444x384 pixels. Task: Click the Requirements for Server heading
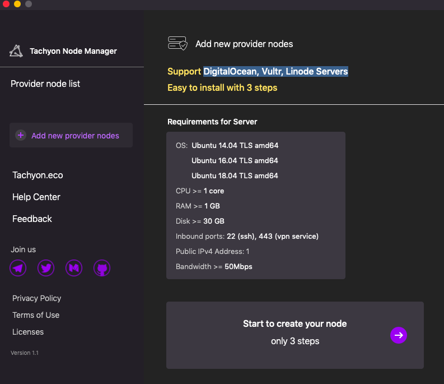pos(212,122)
